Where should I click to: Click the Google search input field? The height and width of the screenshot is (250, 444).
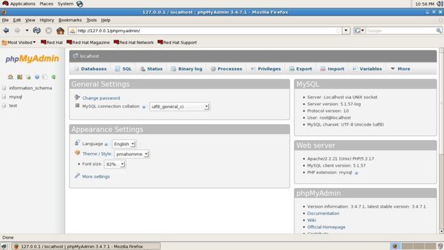(401, 31)
